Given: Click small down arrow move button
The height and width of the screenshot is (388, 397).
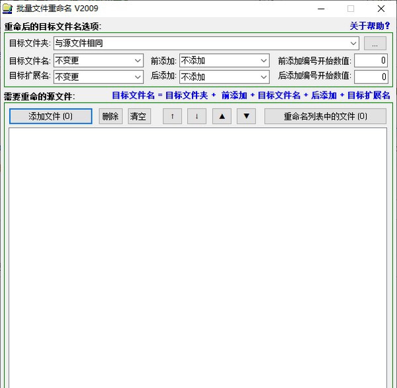Looking at the screenshot, I should pyautogui.click(x=197, y=117).
